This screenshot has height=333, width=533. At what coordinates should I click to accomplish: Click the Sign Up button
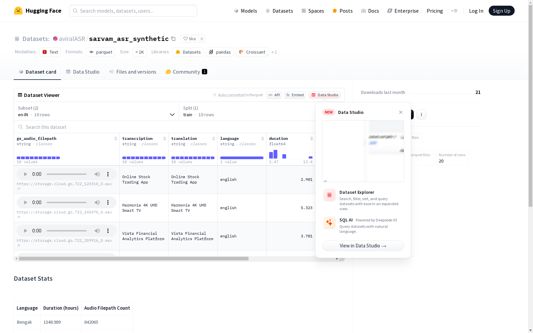point(502,11)
